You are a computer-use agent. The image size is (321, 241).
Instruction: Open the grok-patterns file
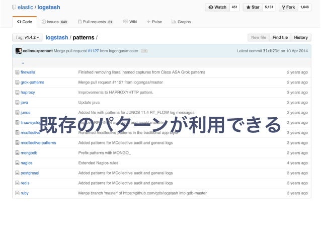pyautogui.click(x=32, y=82)
